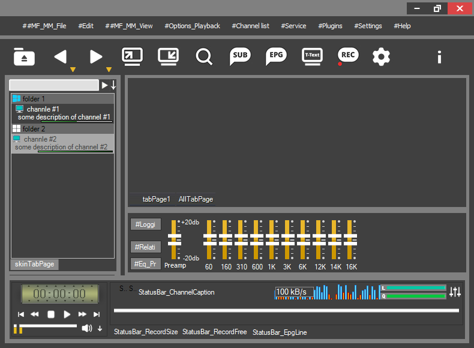Viewport: 474px width, 348px height.
Task: Open dropdown arrow under previous channel button
Action: click(x=73, y=70)
